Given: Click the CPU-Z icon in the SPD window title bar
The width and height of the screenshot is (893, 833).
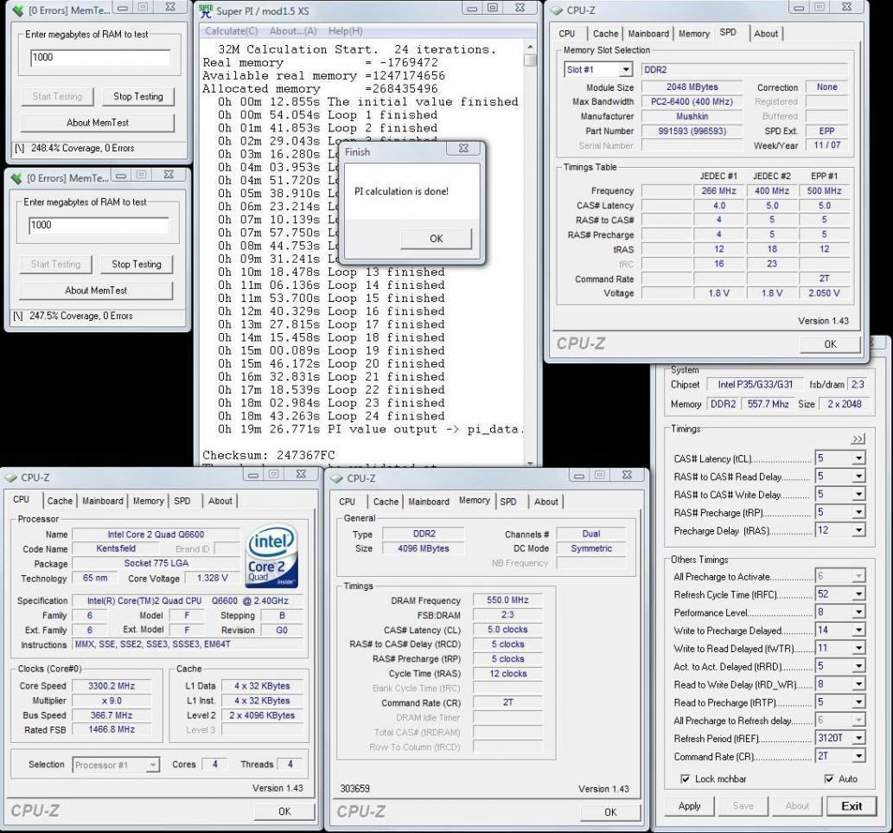Looking at the screenshot, I should 557,10.
